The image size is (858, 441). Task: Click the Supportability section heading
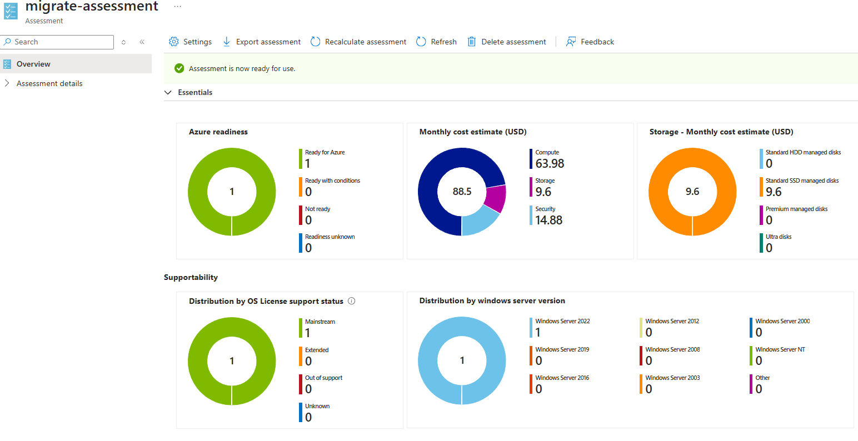pos(191,277)
